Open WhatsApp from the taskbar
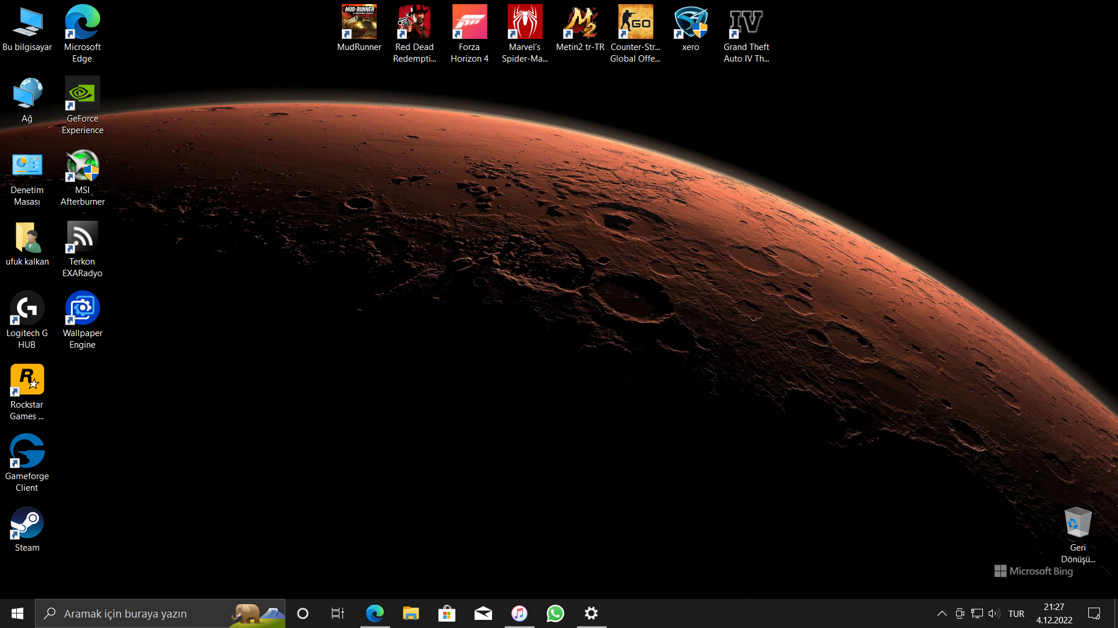The image size is (1118, 628). [555, 613]
